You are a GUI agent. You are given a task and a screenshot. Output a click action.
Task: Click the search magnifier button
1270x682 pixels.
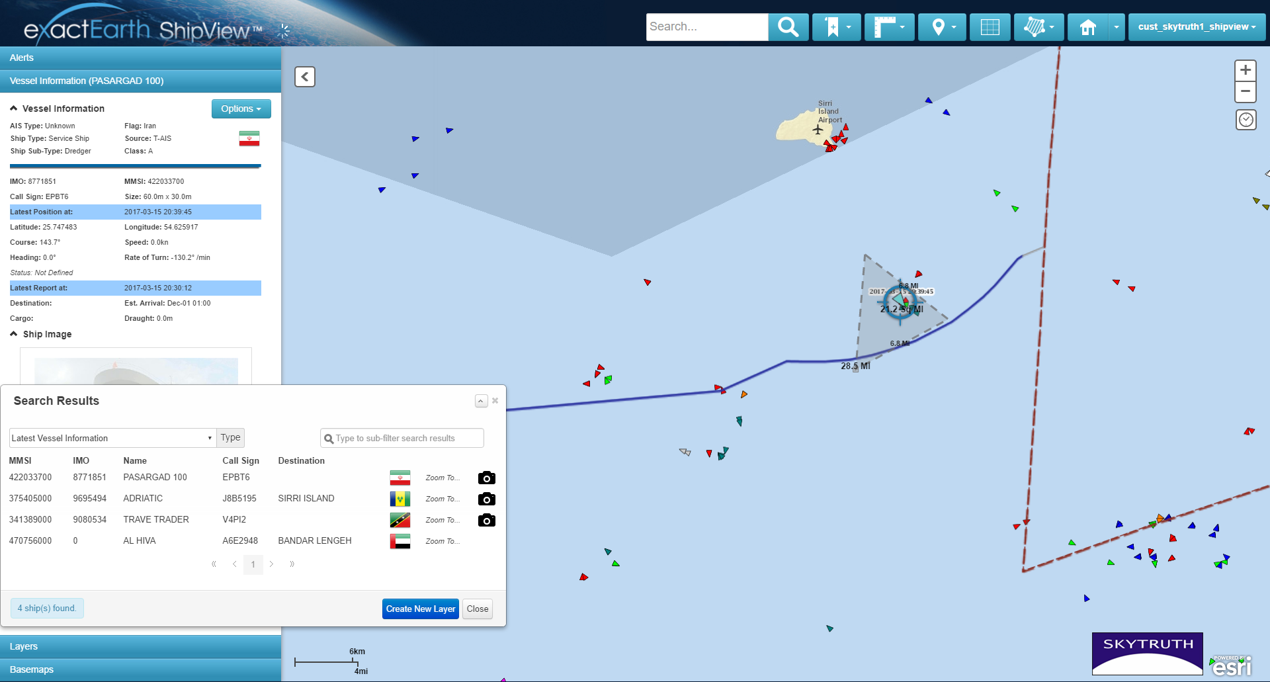click(x=788, y=27)
